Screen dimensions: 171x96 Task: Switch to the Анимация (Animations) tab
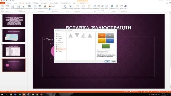[x=44, y=3]
